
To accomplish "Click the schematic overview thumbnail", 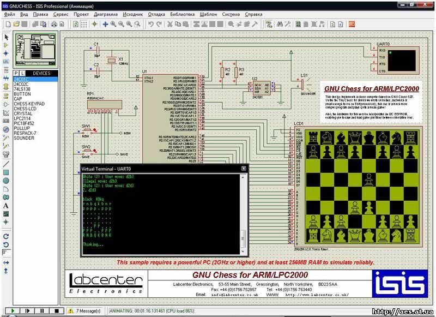I will click(x=35, y=50).
